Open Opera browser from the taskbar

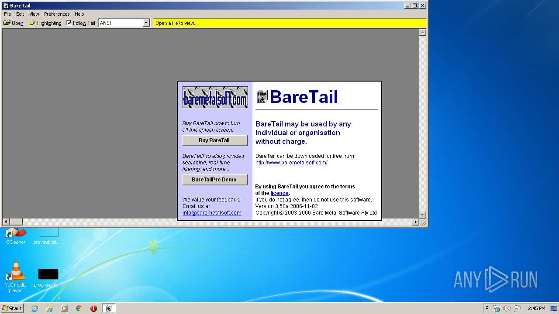pyautogui.click(x=93, y=308)
